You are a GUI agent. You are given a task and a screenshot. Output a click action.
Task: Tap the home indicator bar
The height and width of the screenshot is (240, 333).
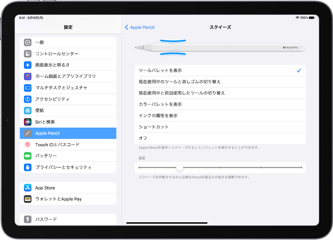click(167, 223)
